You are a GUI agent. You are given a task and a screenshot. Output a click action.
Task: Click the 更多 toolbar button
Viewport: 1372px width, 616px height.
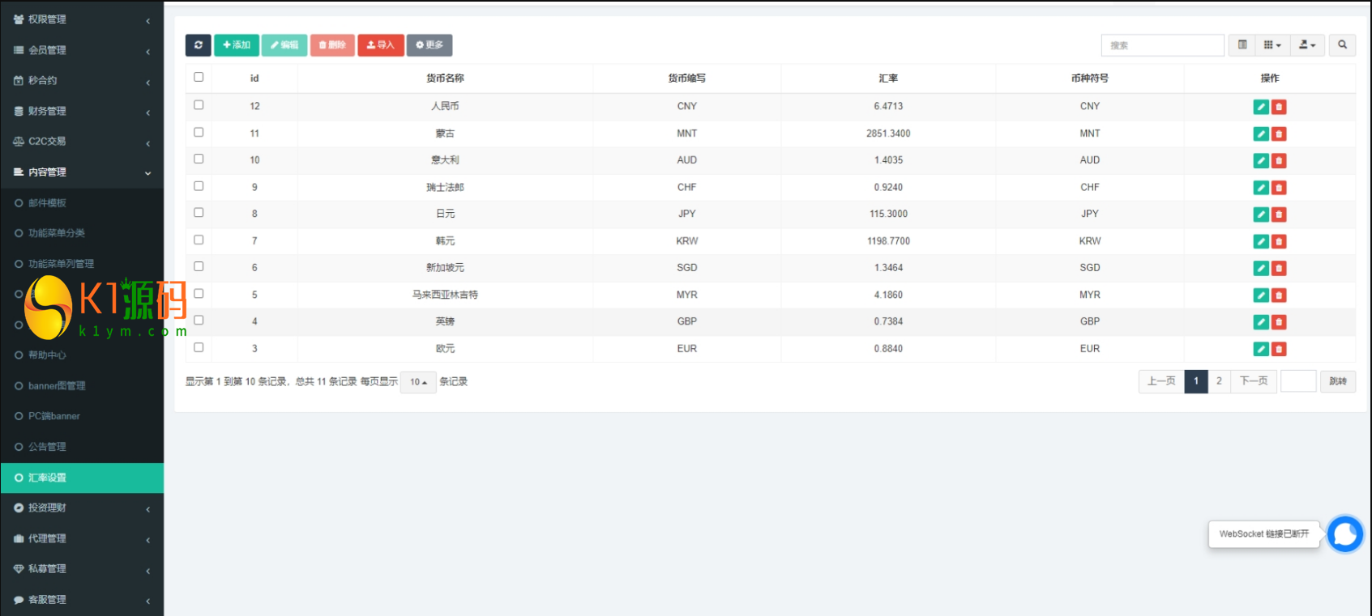pos(430,45)
